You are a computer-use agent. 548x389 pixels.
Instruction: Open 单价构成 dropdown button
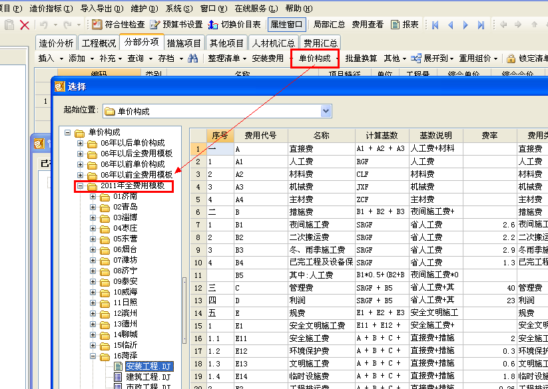click(315, 59)
